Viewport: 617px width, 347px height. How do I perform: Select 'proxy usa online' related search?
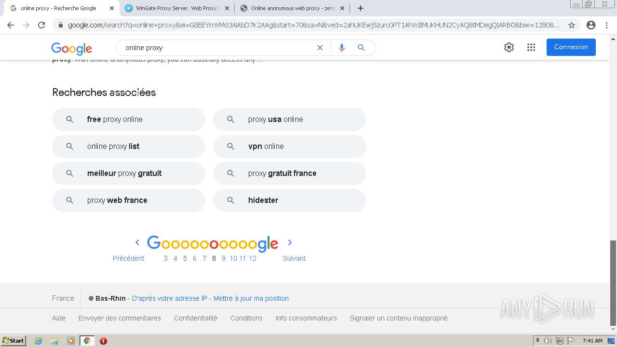[290, 120]
